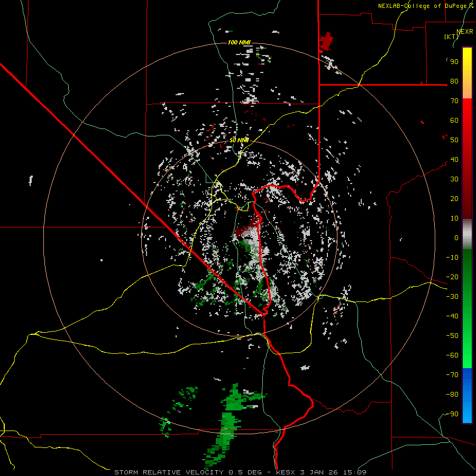
Task: Click the 80 value on the velocity scale
Action: coord(454,81)
